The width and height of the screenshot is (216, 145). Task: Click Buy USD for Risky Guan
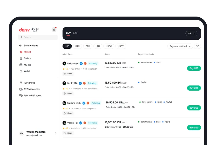(194, 68)
